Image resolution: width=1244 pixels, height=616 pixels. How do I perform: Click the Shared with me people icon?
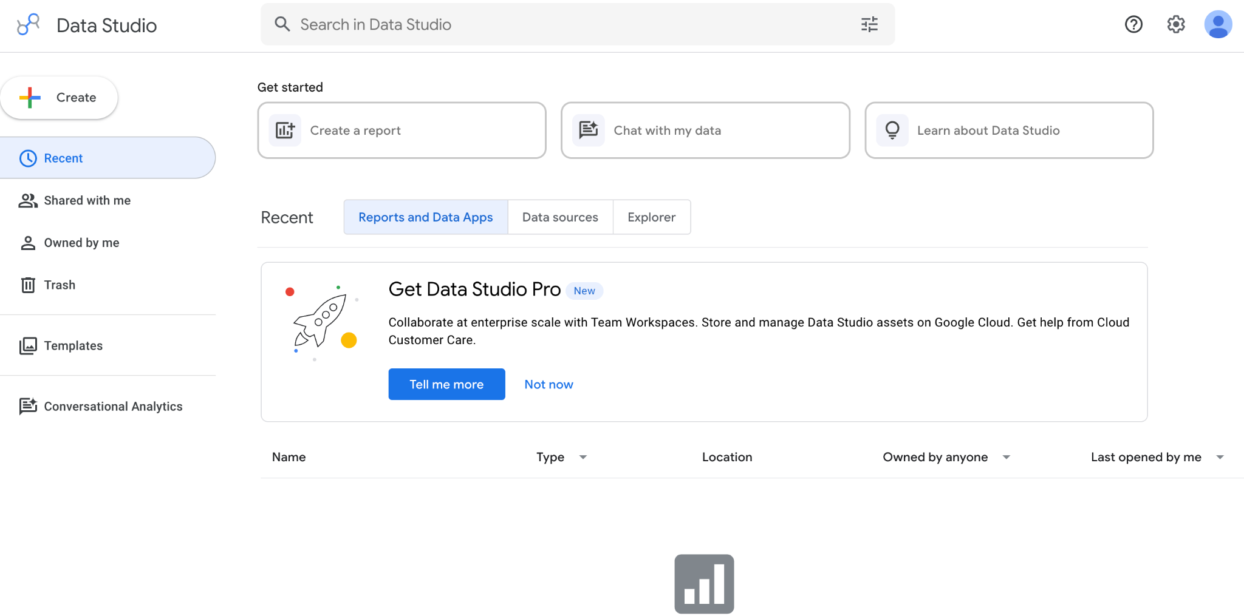point(28,201)
